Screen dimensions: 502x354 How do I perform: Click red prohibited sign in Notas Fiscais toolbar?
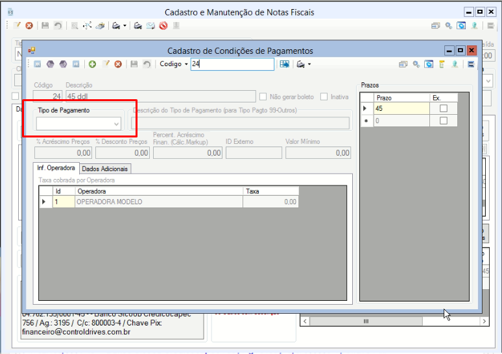pos(163,25)
